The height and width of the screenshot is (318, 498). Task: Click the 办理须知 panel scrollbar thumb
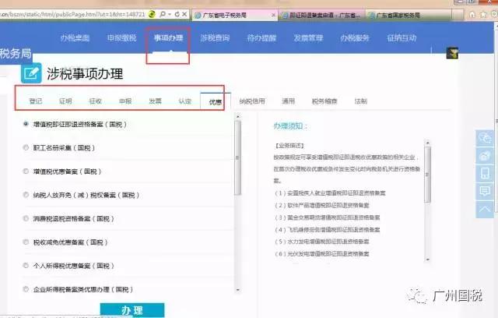427,175
